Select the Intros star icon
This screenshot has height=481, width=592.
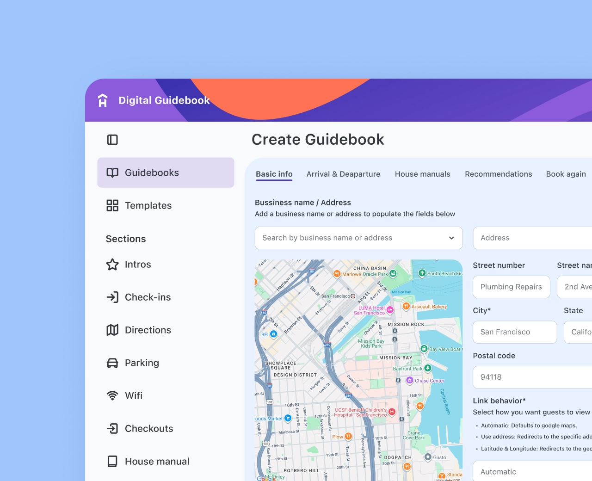coord(112,265)
